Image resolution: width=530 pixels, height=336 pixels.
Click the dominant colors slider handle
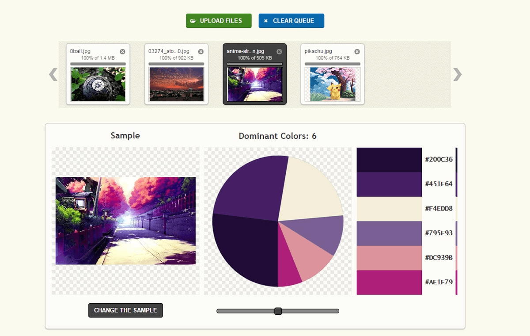click(x=278, y=311)
